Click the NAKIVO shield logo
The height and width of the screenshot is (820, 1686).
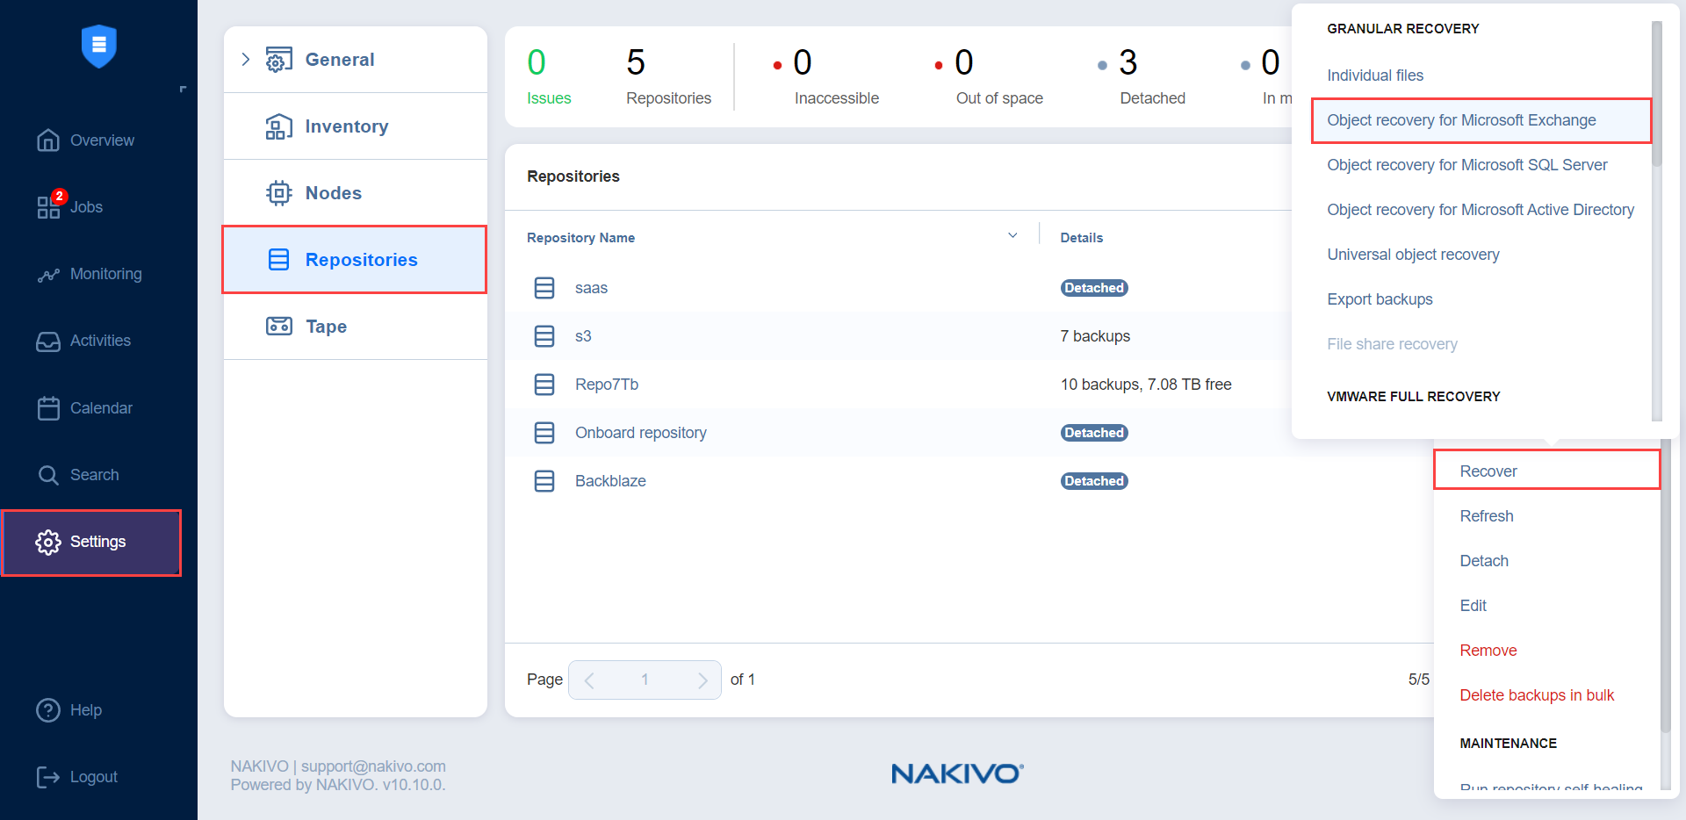[98, 46]
